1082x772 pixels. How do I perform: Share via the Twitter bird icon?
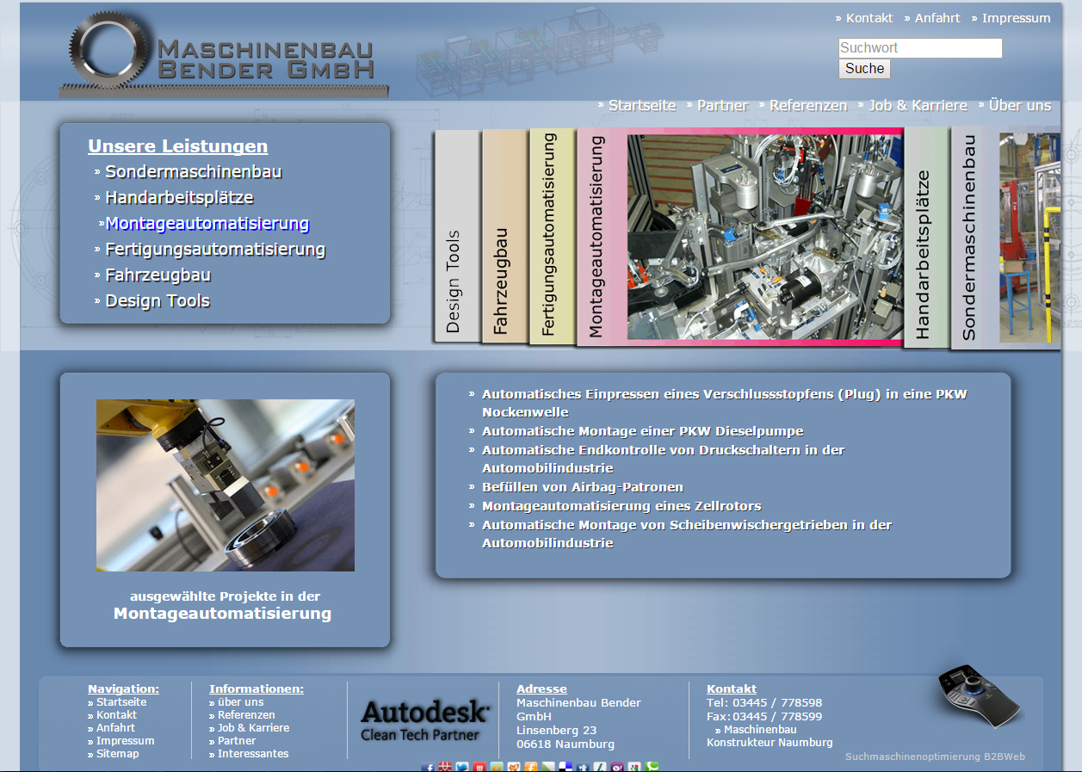[x=462, y=767]
